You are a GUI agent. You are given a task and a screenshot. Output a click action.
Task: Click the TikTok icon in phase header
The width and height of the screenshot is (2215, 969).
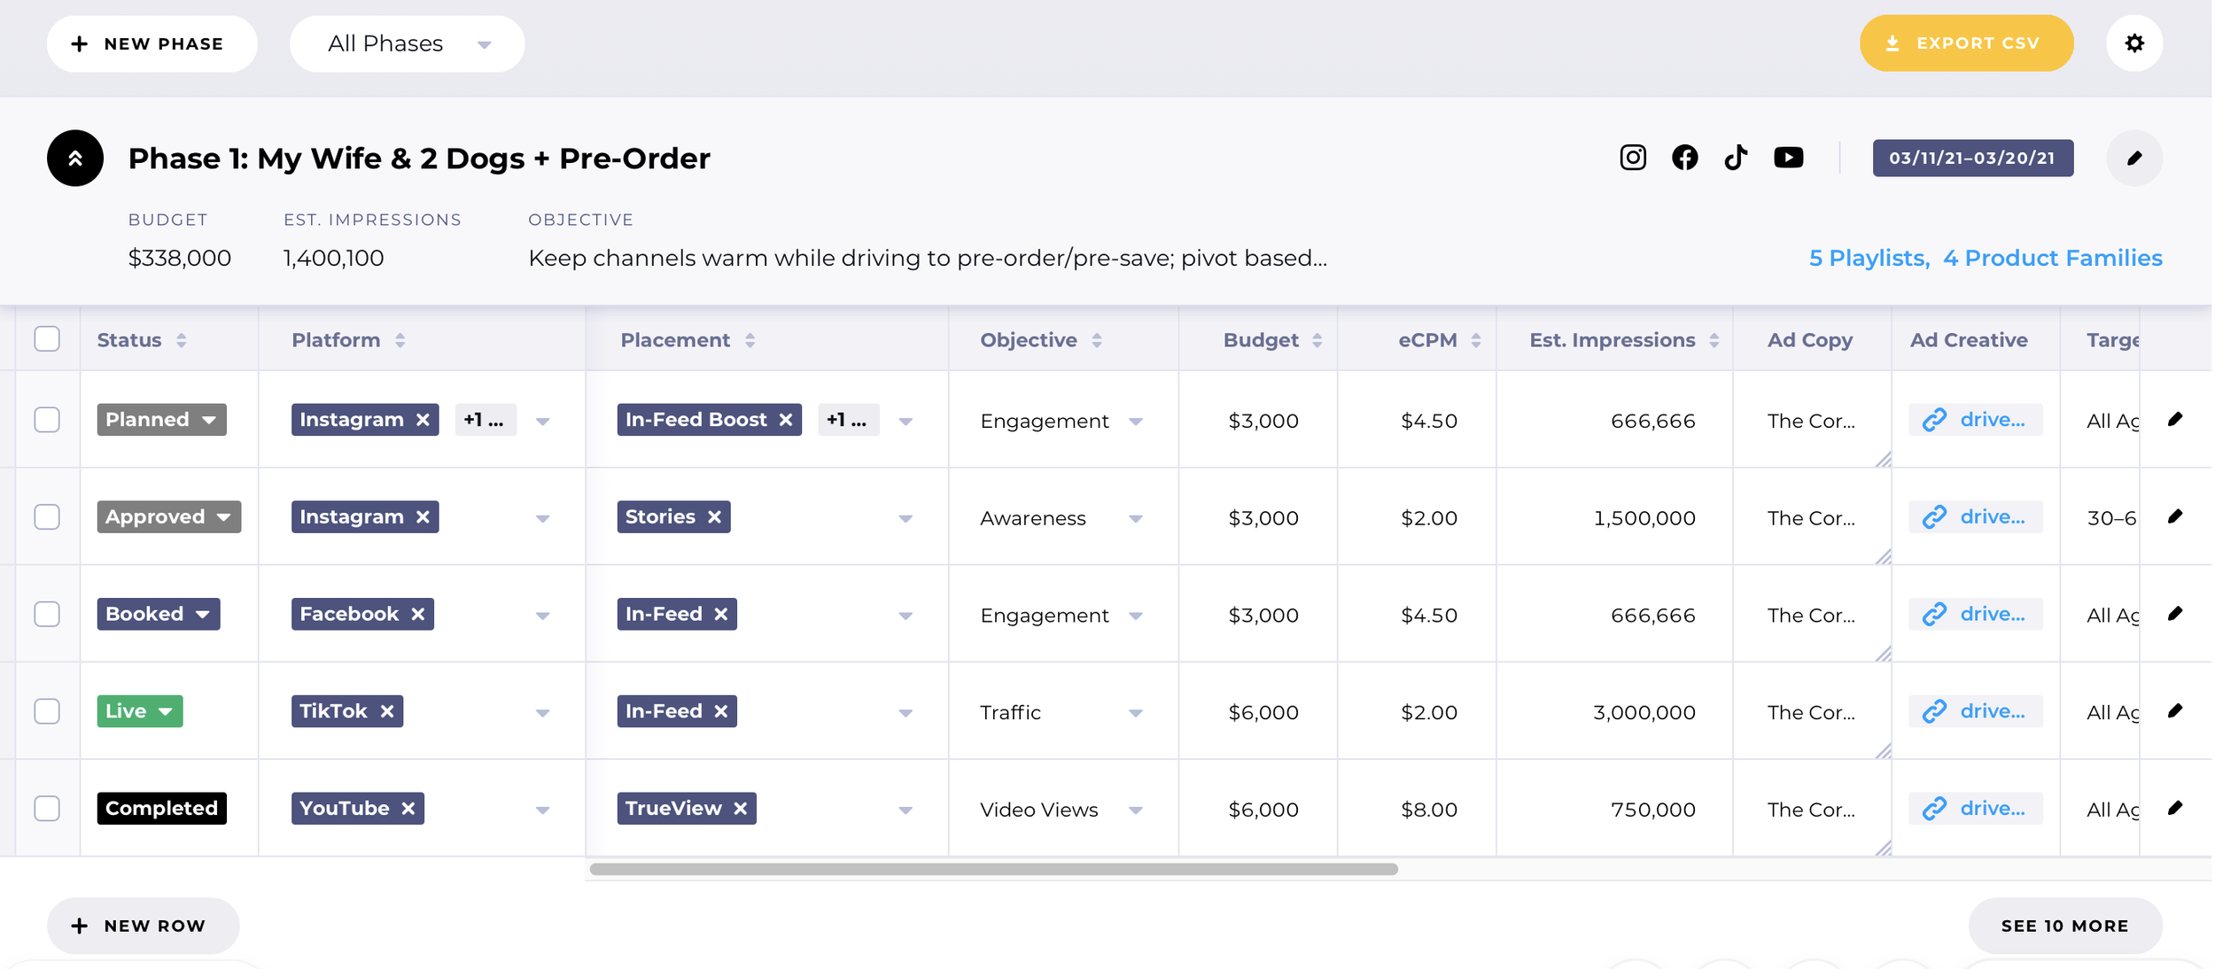[1735, 158]
